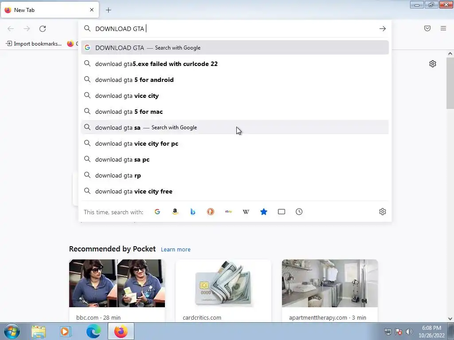454x340 pixels.
Task: Open apartmenttherapy.com story thumbnail
Action: (x=330, y=283)
